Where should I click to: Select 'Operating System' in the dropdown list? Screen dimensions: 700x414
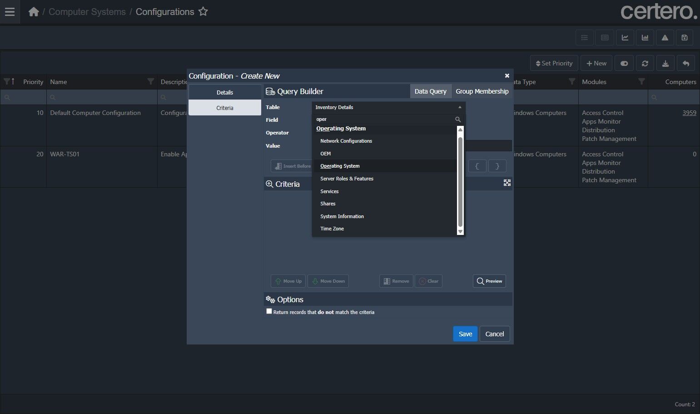pyautogui.click(x=340, y=166)
